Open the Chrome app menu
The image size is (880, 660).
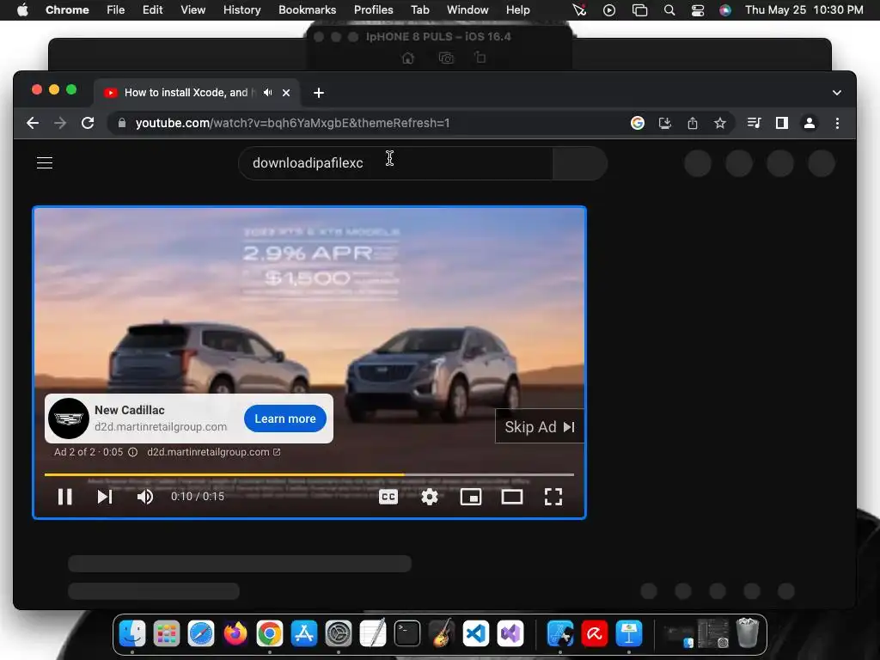[67, 9]
